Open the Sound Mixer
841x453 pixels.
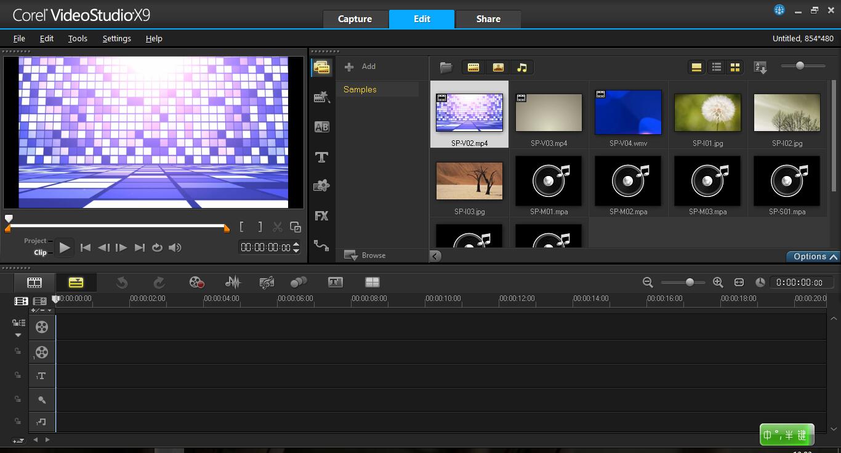[233, 283]
